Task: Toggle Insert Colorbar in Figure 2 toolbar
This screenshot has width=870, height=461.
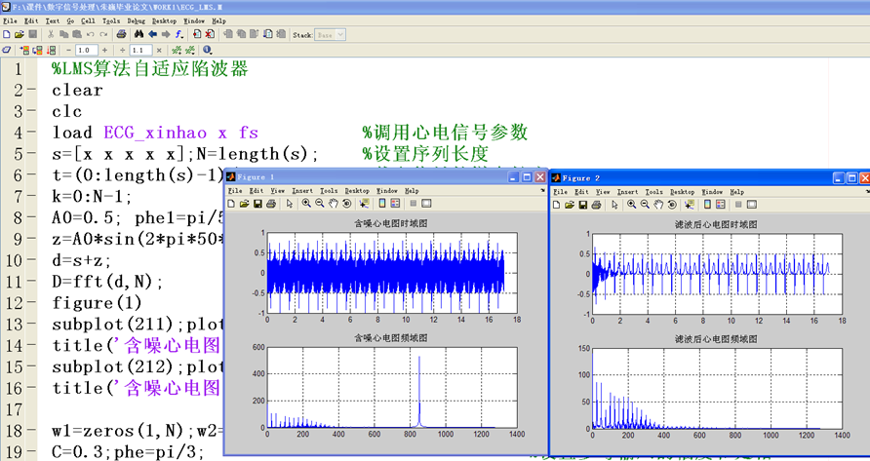Action: (707, 204)
